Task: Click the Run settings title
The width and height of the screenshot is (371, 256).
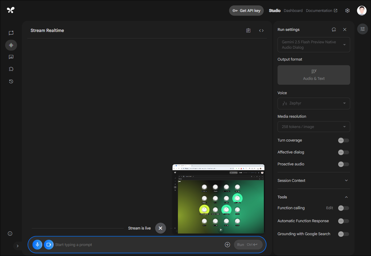Action: click(288, 30)
